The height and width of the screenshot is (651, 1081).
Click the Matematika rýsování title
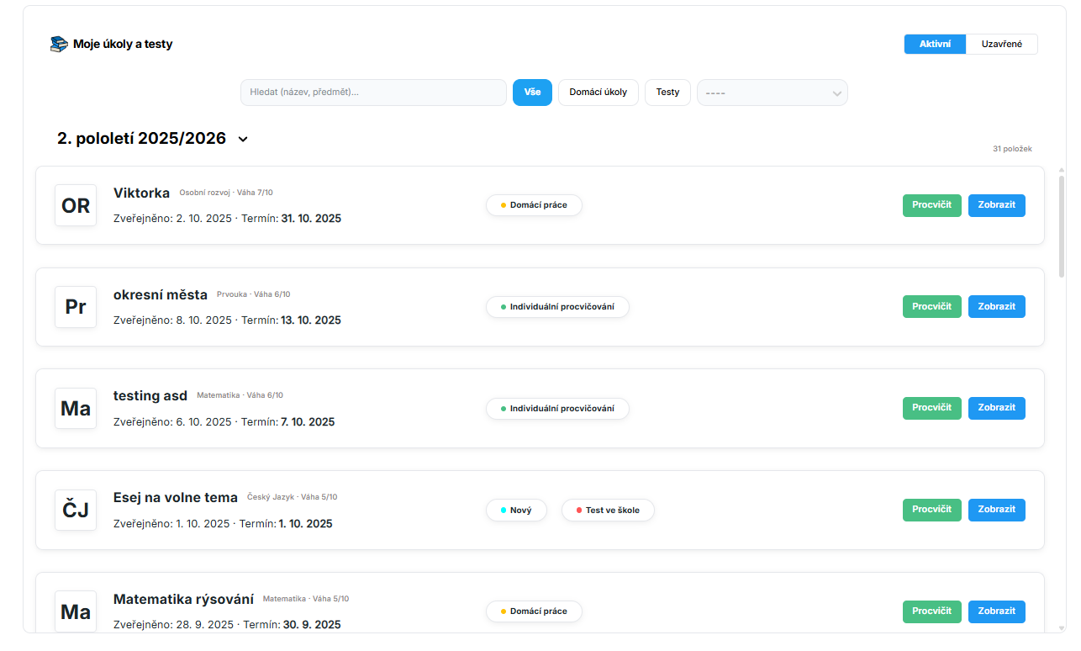point(183,600)
